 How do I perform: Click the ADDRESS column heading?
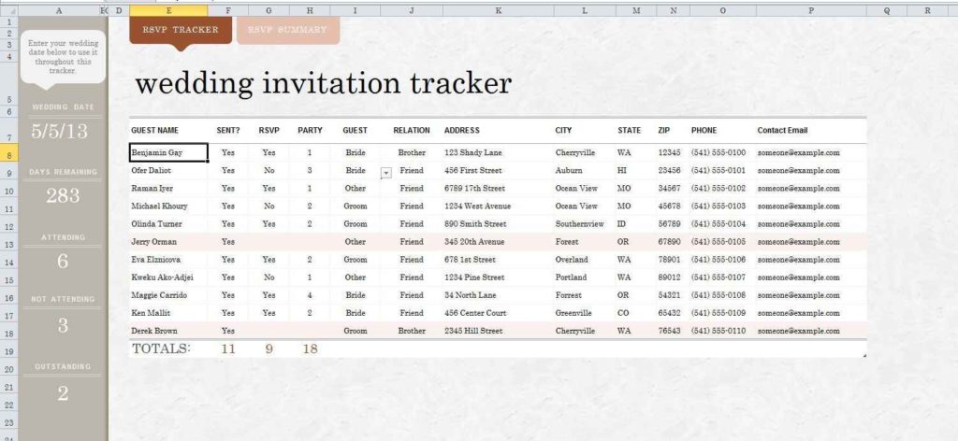point(462,131)
